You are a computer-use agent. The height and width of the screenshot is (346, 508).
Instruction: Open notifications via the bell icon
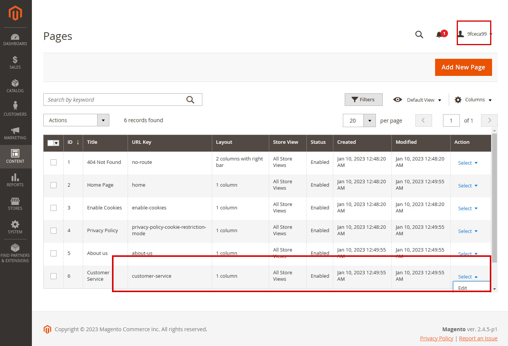439,34
